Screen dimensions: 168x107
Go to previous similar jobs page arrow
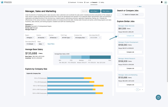coord(135,90)
